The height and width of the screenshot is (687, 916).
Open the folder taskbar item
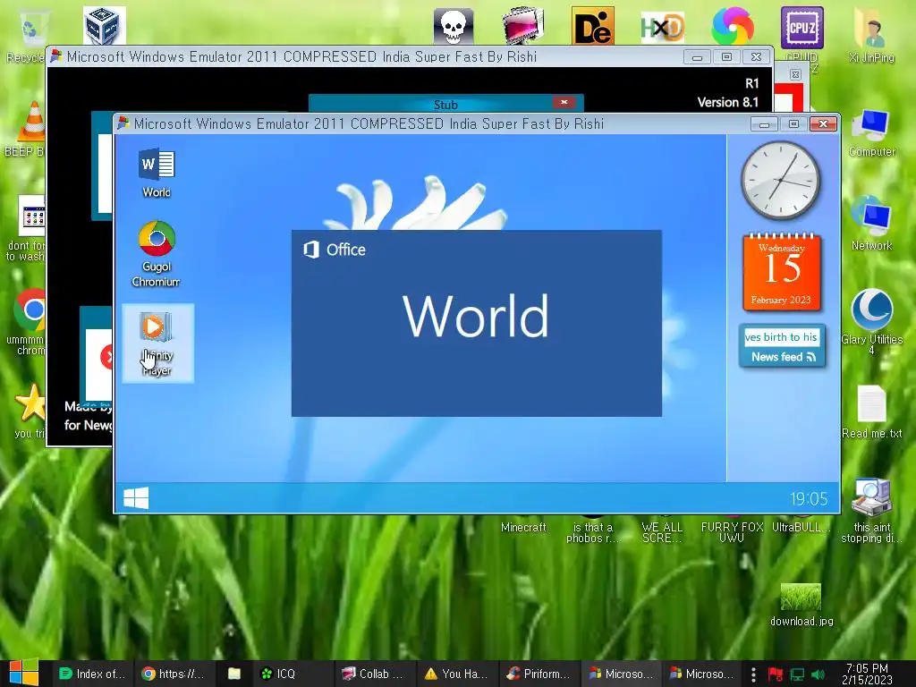pos(234,674)
